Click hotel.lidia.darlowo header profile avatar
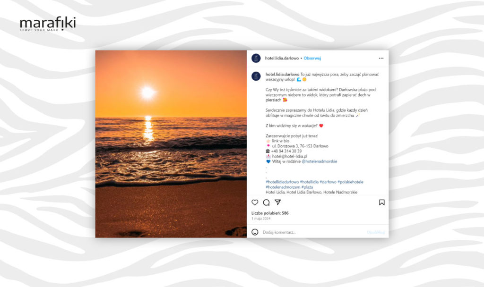484x287 pixels. pos(256,58)
